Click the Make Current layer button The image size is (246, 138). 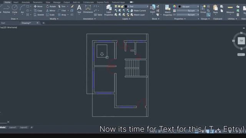click(138, 11)
